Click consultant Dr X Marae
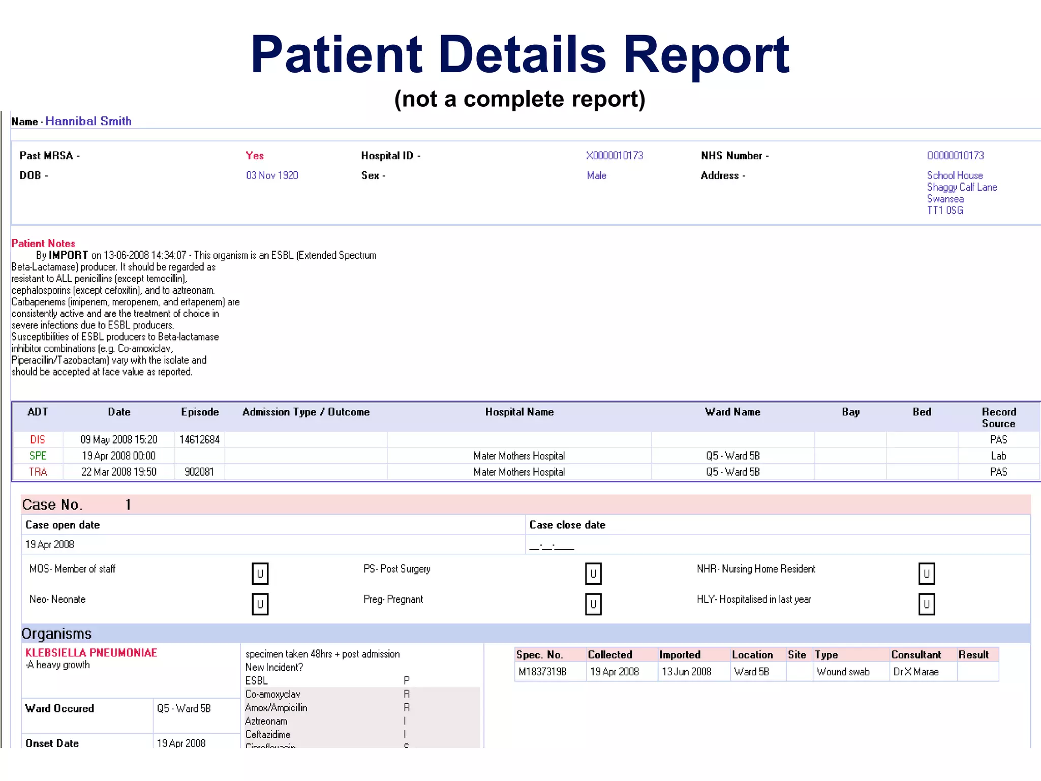The image size is (1041, 781). 916,672
